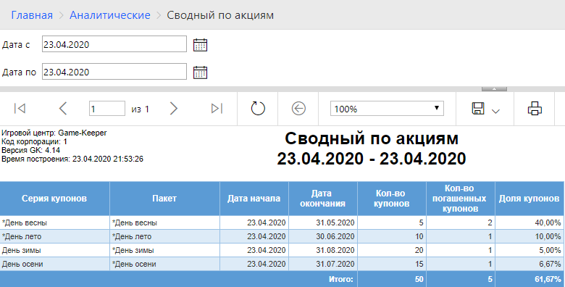Jump to the last report page
This screenshot has width=565, height=287.
pyautogui.click(x=217, y=108)
